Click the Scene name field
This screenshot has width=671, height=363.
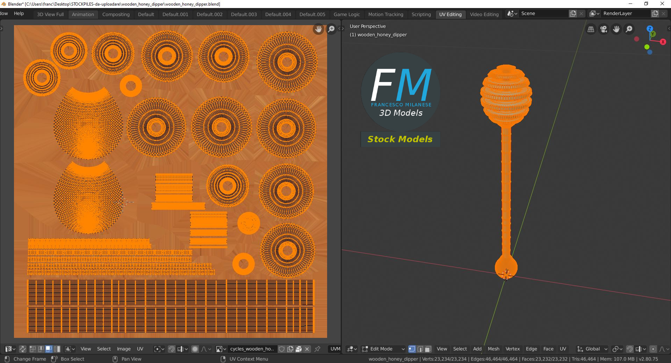[x=543, y=14]
